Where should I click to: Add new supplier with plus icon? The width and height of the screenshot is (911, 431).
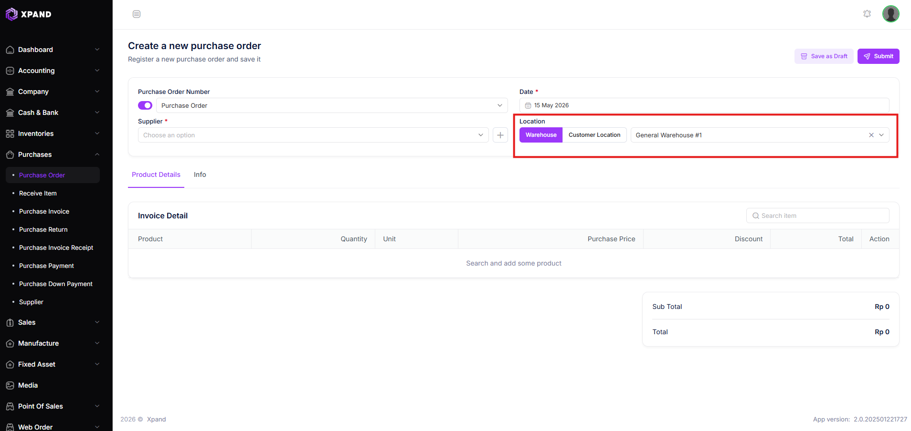coord(500,135)
